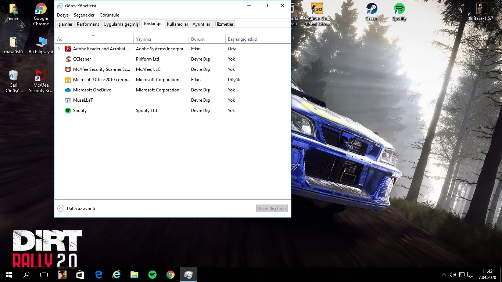Expand the Adobe Reader and Acrobat row

point(59,49)
